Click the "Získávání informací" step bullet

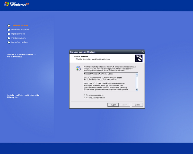[9, 26]
